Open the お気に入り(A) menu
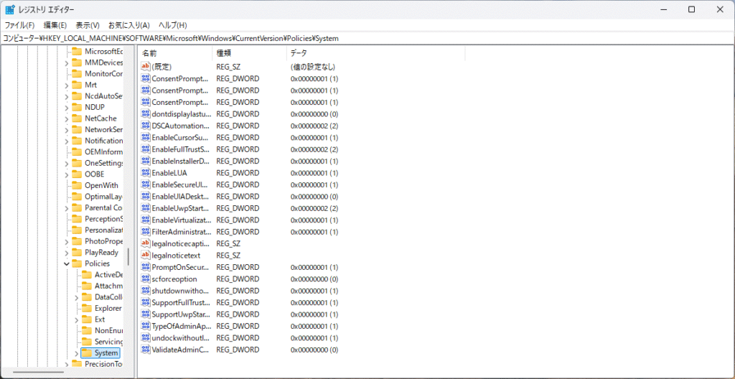The width and height of the screenshot is (735, 379). click(x=128, y=25)
